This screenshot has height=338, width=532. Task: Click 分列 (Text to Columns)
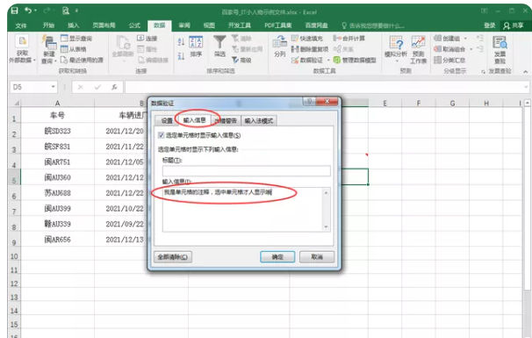pos(279,47)
